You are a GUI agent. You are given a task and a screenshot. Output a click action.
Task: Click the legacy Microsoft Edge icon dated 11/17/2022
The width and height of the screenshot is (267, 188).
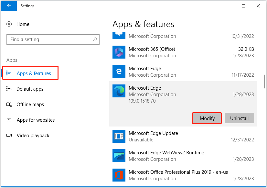[x=119, y=72]
